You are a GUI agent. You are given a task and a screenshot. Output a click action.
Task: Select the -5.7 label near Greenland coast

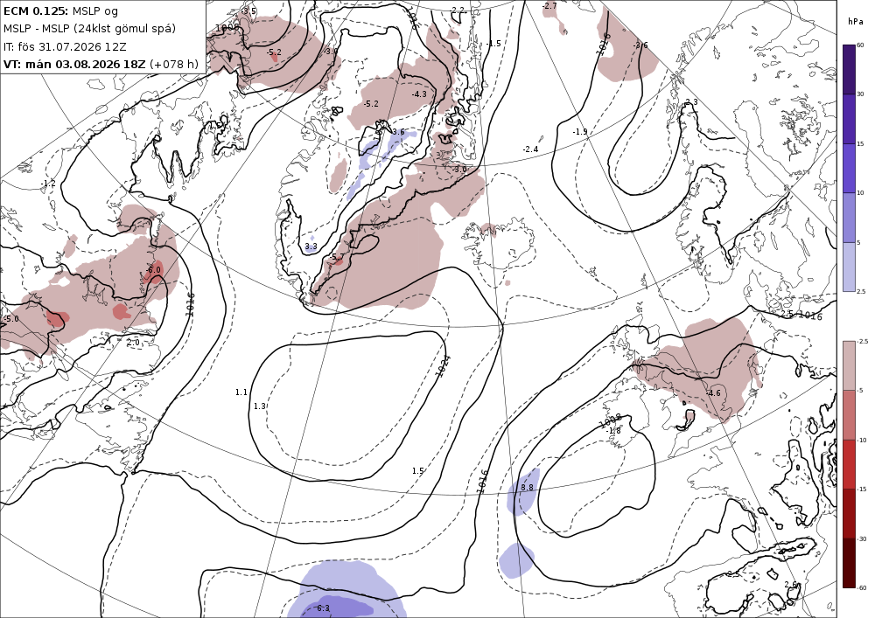(x=336, y=257)
